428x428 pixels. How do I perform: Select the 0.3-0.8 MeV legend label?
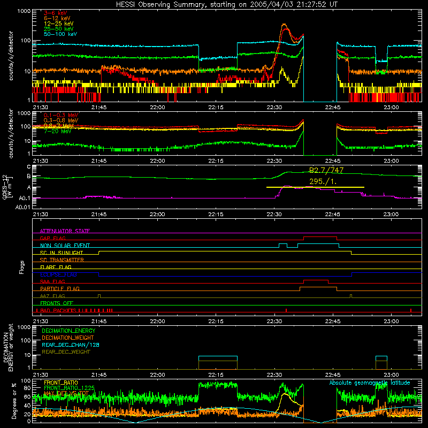pos(61,120)
